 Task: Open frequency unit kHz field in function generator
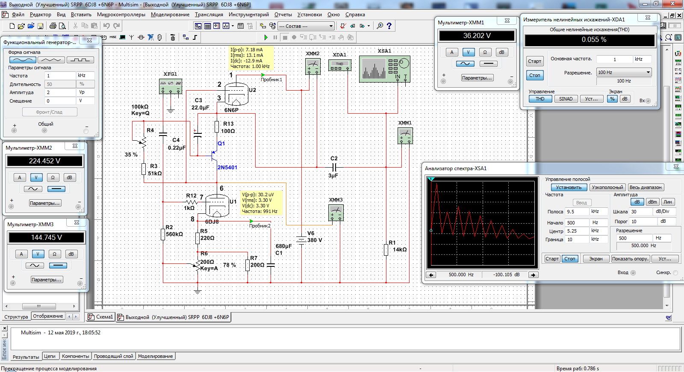85,75
